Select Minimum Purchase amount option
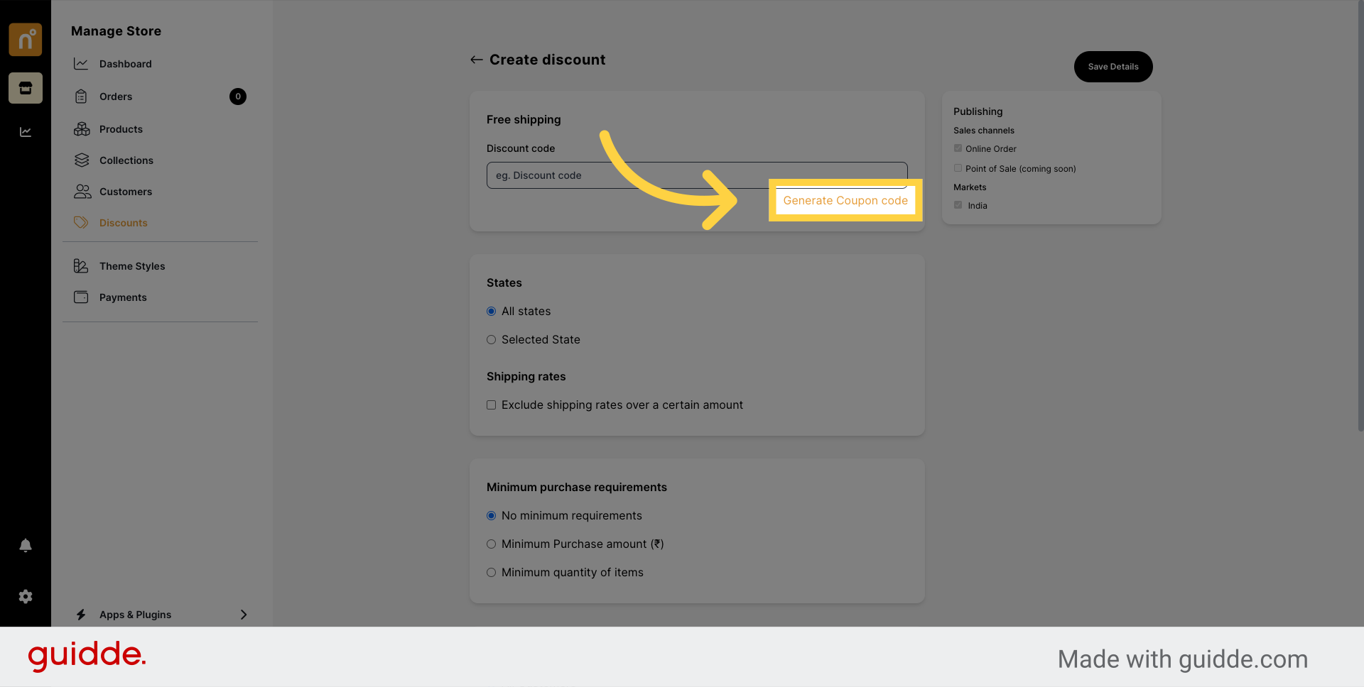 tap(491, 544)
